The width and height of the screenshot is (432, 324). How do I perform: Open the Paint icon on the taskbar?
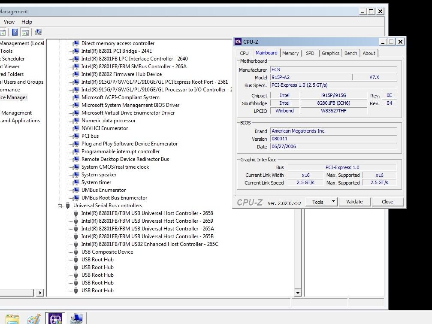point(33,319)
